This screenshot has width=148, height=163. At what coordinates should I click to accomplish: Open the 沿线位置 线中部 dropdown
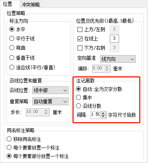coord(50,90)
